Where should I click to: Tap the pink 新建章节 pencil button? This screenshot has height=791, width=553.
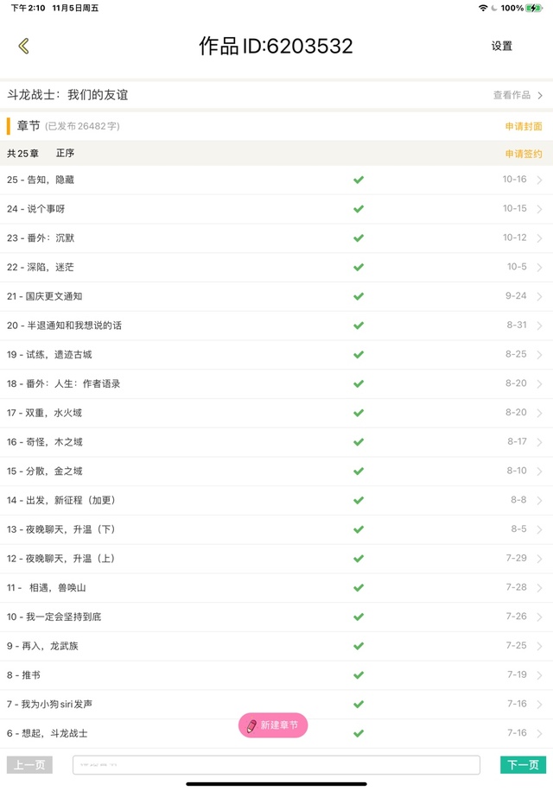(273, 725)
